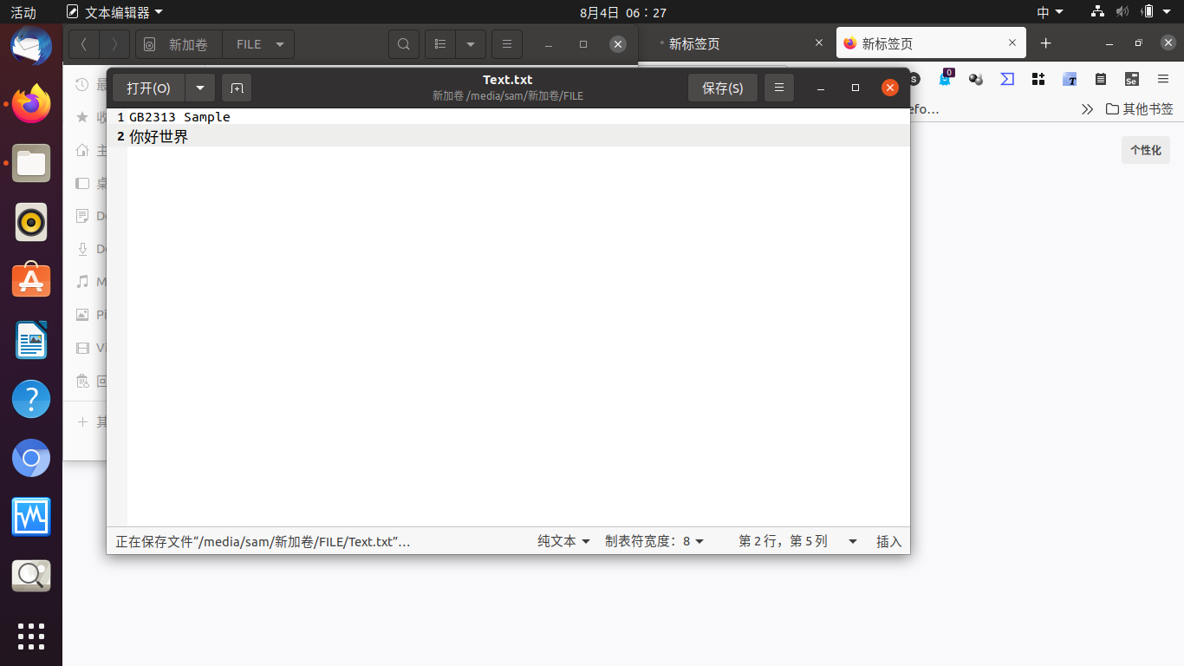Open LibreOffice Writer from the dock

point(31,340)
